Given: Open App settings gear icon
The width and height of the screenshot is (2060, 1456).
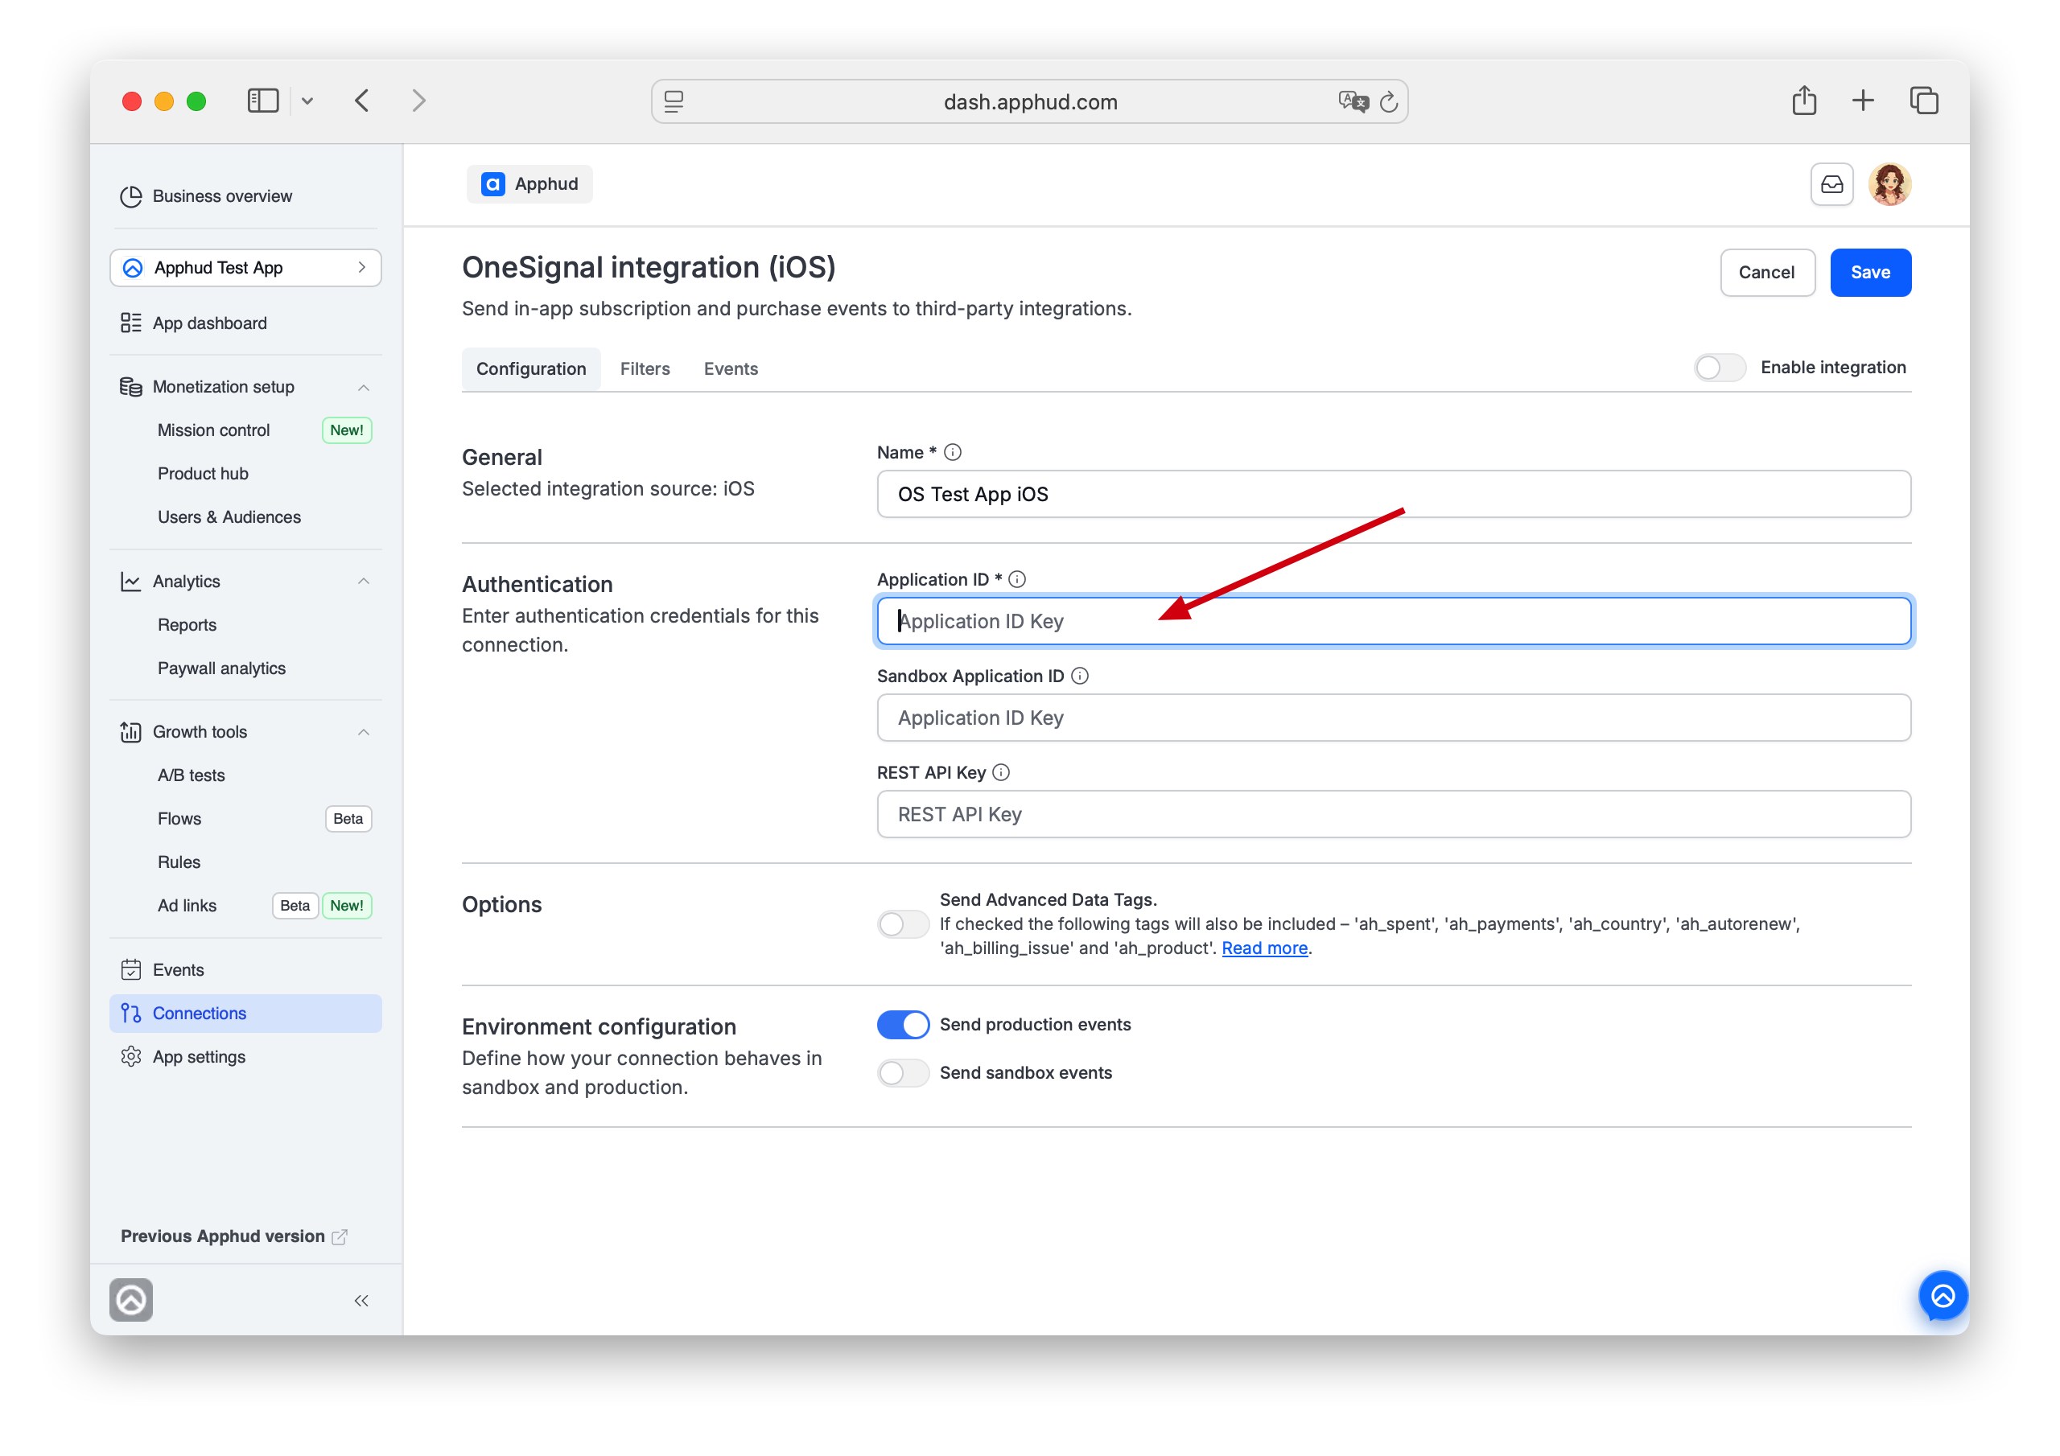Looking at the screenshot, I should point(131,1057).
